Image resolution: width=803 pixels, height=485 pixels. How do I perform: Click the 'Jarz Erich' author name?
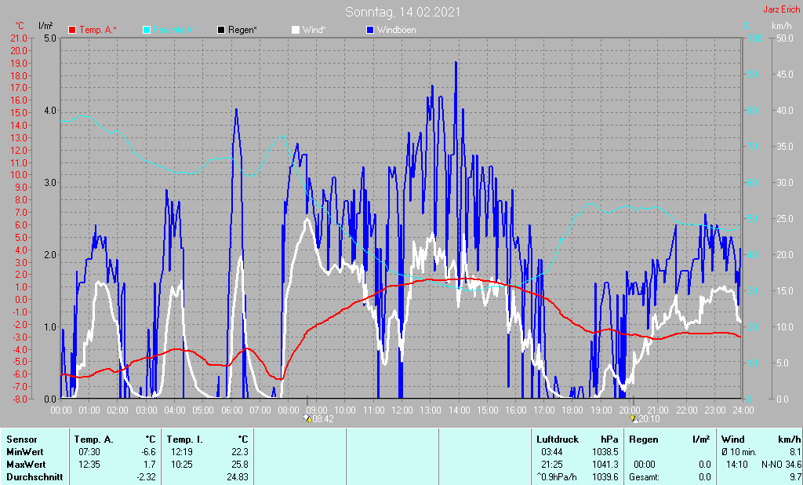point(782,9)
